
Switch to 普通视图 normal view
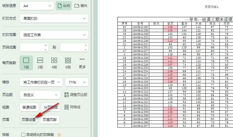click(x=29, y=107)
